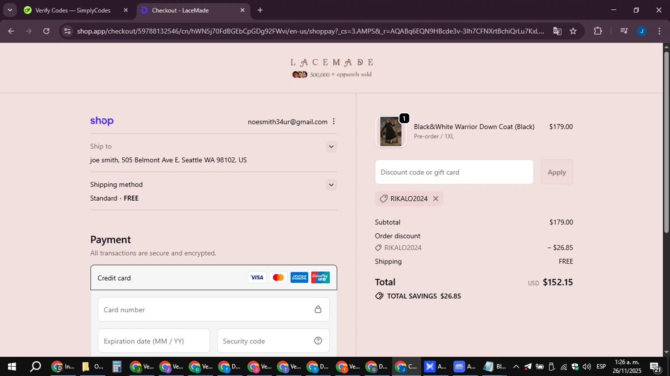Screen dimensions: 670x376
Task: Click the shipping address joe smith, 505 Belmont
Action: tap(168, 160)
